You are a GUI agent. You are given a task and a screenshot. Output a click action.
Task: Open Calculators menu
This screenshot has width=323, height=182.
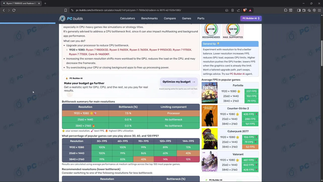point(127,18)
